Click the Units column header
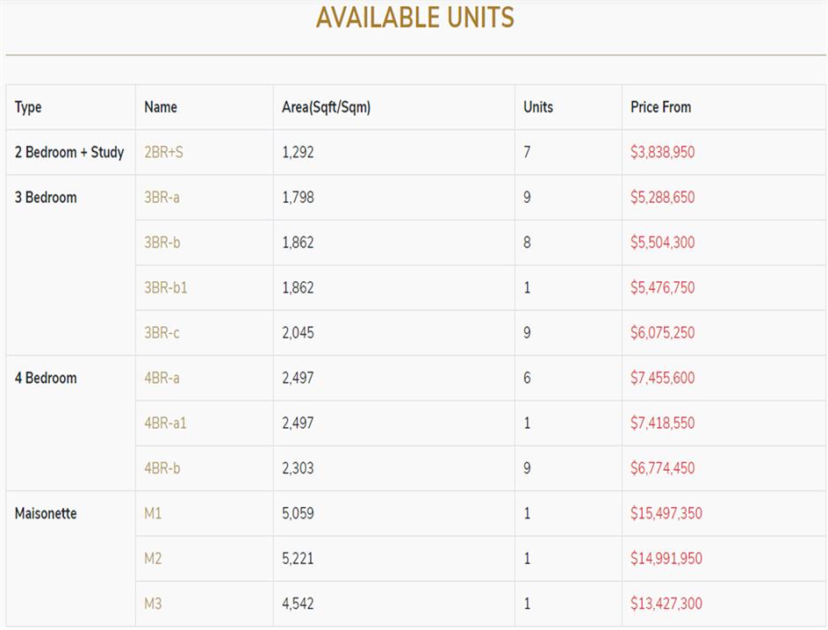The width and height of the screenshot is (828, 630). 537,107
